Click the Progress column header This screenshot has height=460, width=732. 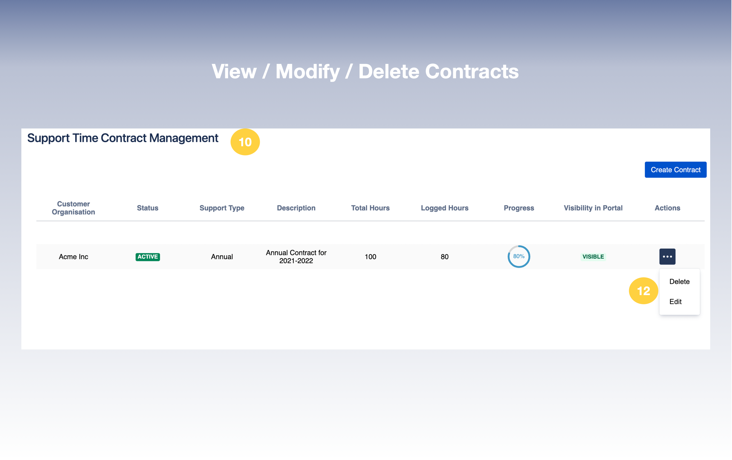[519, 208]
